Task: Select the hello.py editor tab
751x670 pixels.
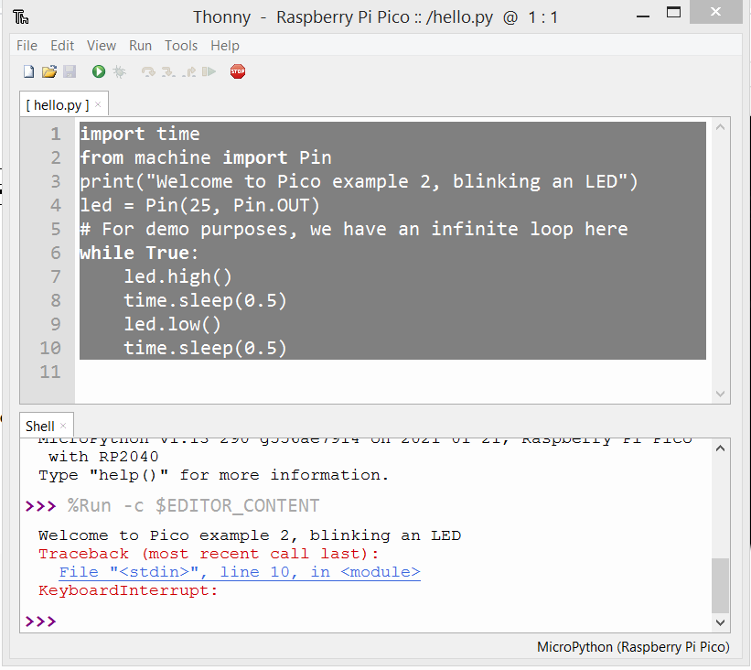Action: coord(58,105)
